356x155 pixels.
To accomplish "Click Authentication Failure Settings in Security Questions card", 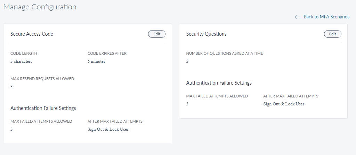I will pyautogui.click(x=219, y=83).
